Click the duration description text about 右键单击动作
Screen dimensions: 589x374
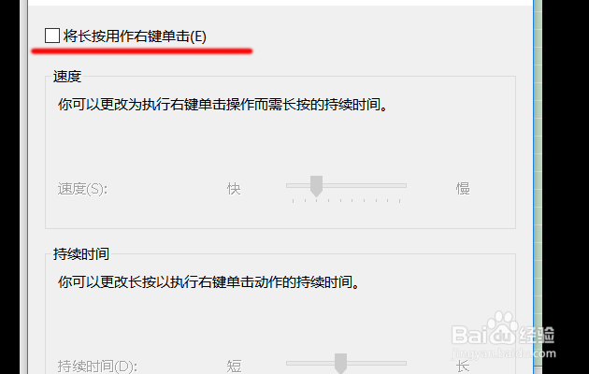point(208,282)
